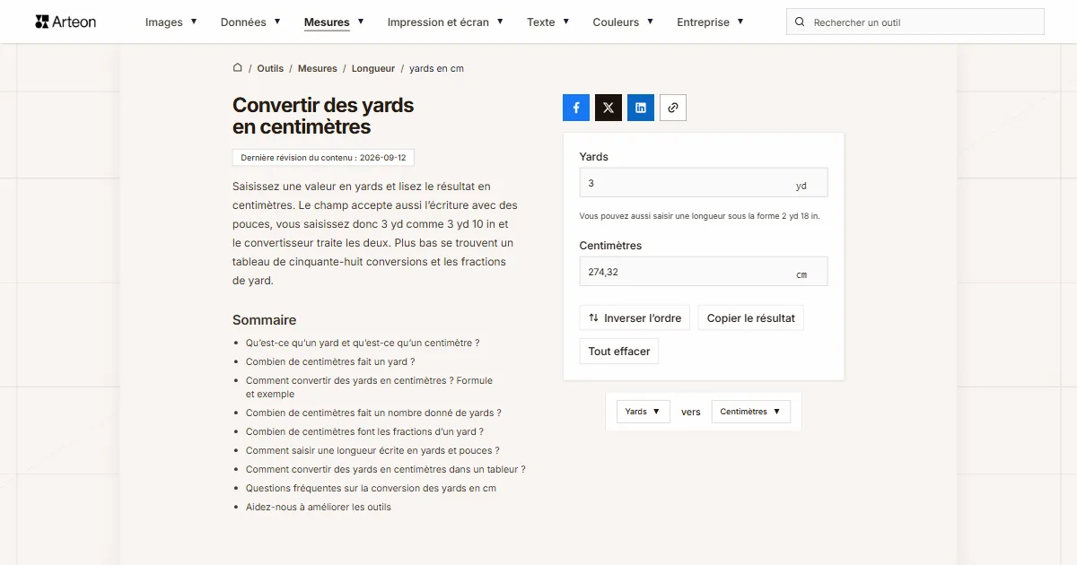Screen dimensions: 1077x565
Task: Go to Mesures in the breadcrumb
Action: pyautogui.click(x=318, y=68)
